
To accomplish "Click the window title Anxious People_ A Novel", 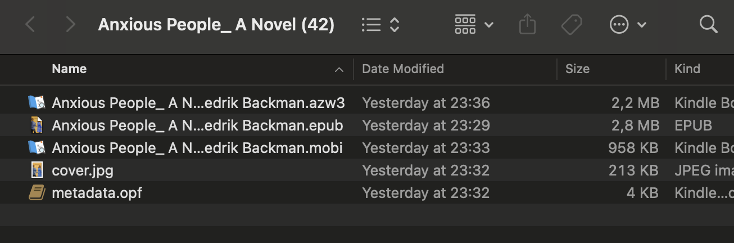I will click(216, 25).
